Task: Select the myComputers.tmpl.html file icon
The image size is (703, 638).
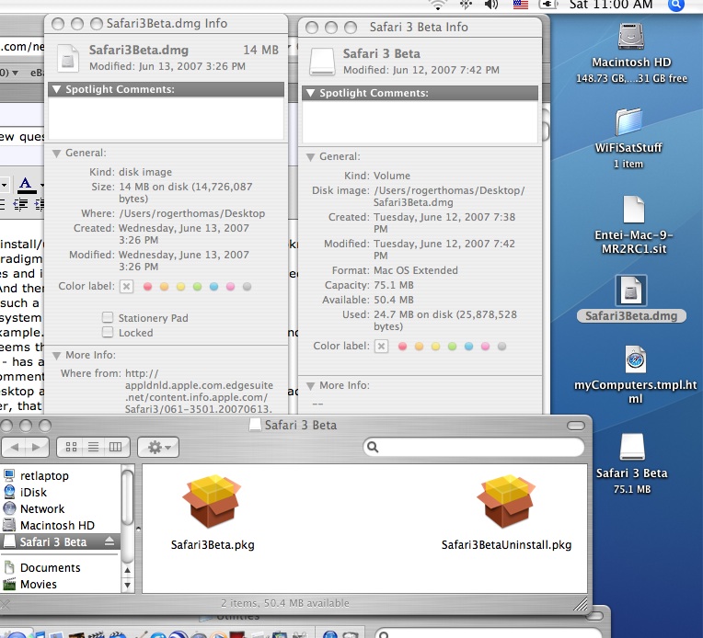Action: tap(635, 359)
